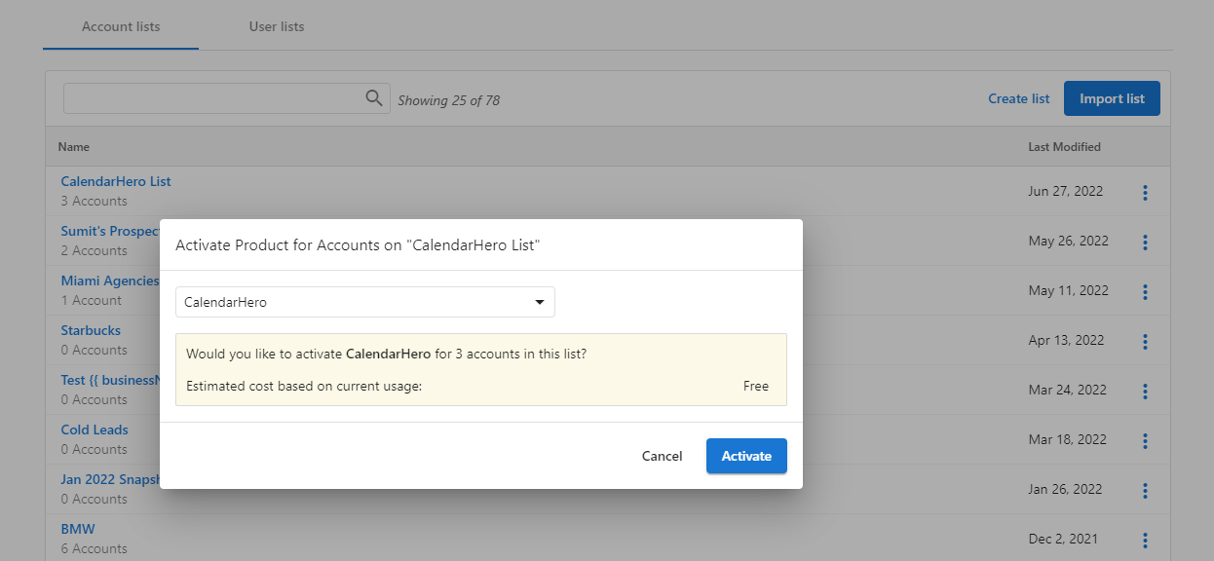Cancel the activation dialog

click(662, 456)
